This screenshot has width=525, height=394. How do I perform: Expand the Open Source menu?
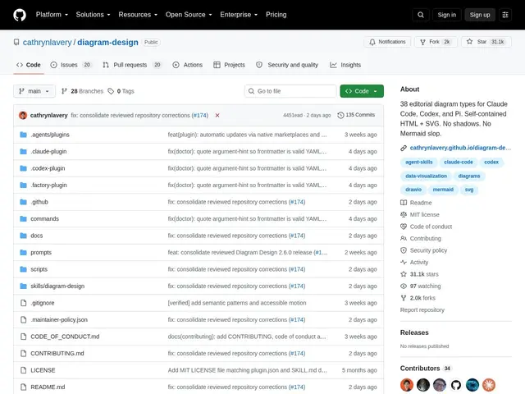189,15
